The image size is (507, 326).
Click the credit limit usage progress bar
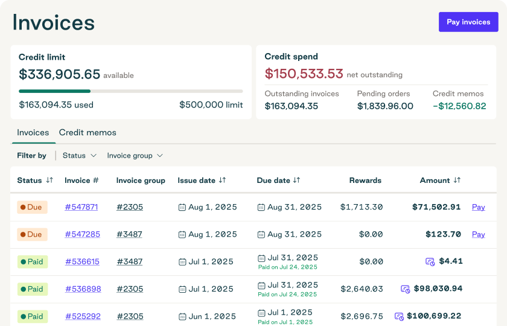click(130, 91)
